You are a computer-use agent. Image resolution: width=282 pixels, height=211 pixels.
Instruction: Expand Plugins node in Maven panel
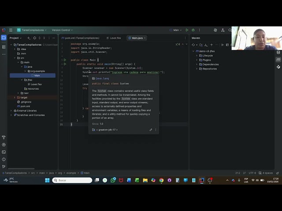pos(197,60)
